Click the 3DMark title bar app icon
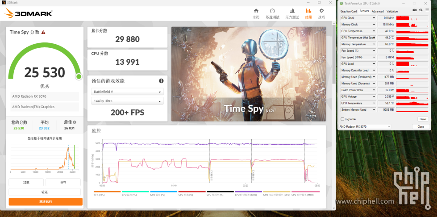 [x=3, y=2]
